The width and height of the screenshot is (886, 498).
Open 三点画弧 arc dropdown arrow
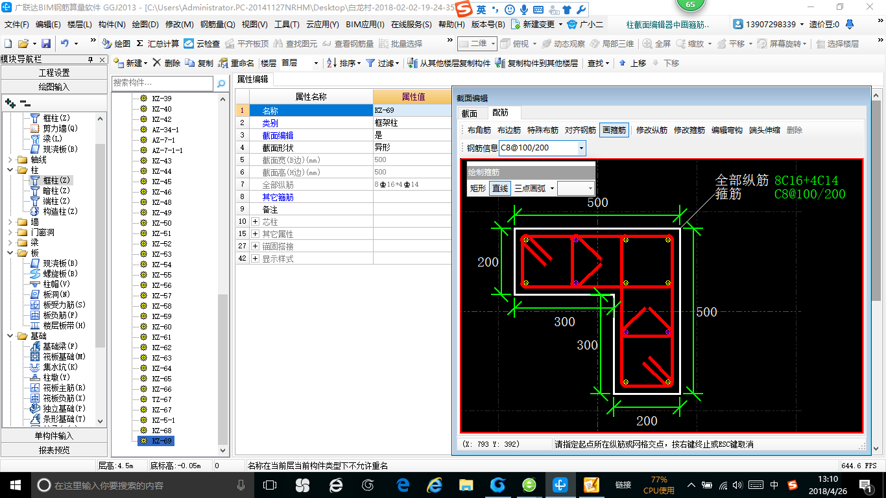coord(552,188)
